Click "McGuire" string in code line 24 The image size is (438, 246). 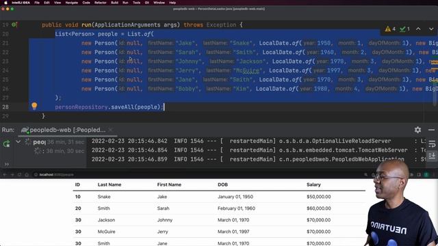pyautogui.click(x=249, y=70)
